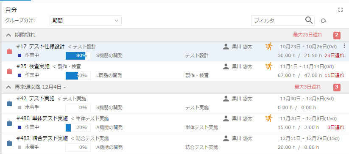The image size is (349, 154).
Task: Click the red count badge showing 2
Action: coord(337,35)
